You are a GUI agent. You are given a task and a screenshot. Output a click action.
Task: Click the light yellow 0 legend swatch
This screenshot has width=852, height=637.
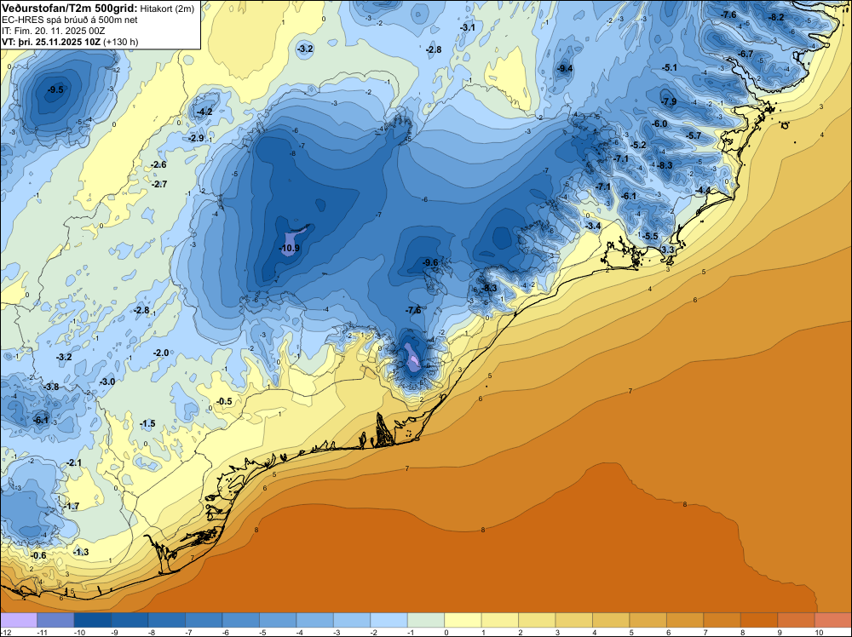463,620
